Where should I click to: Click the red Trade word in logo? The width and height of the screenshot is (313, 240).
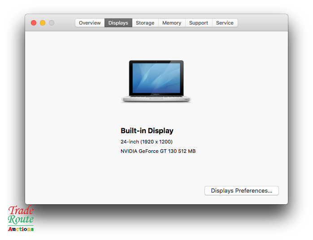[x=21, y=211]
